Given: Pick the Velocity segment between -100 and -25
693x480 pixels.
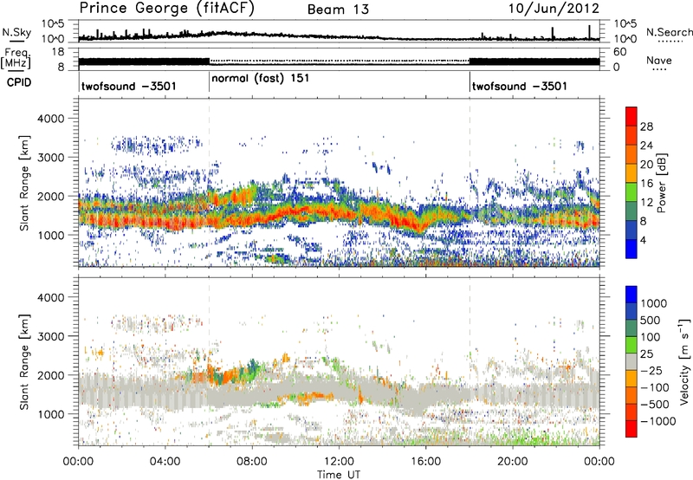Looking at the screenshot, I should pyautogui.click(x=631, y=379).
